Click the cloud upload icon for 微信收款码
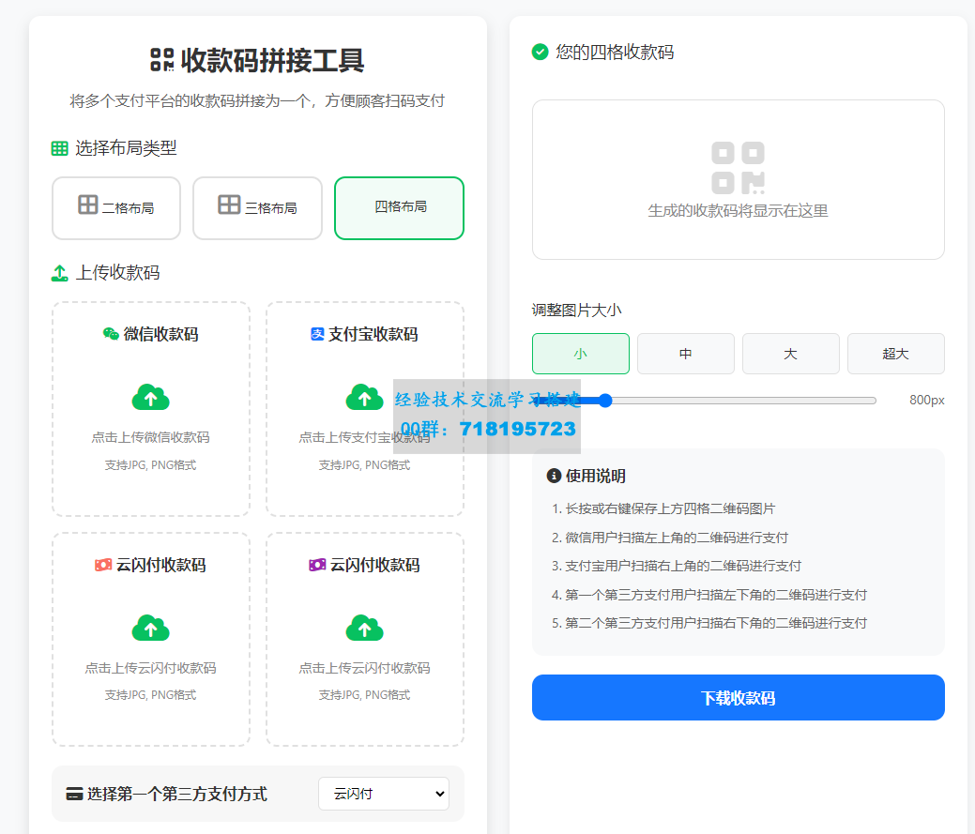The image size is (975, 834). (150, 398)
